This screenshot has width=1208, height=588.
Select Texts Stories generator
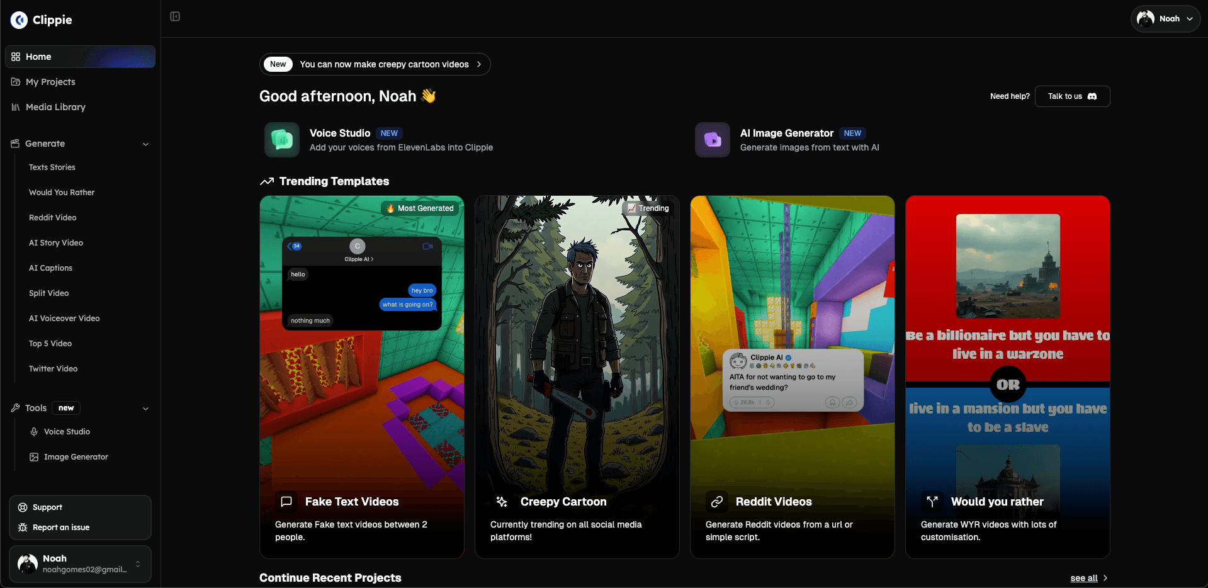pyautogui.click(x=52, y=167)
